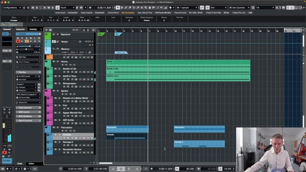This screenshot has width=306, height=172.
Task: Open the Zoom dropdown on Markers track
Action: click(x=83, y=52)
